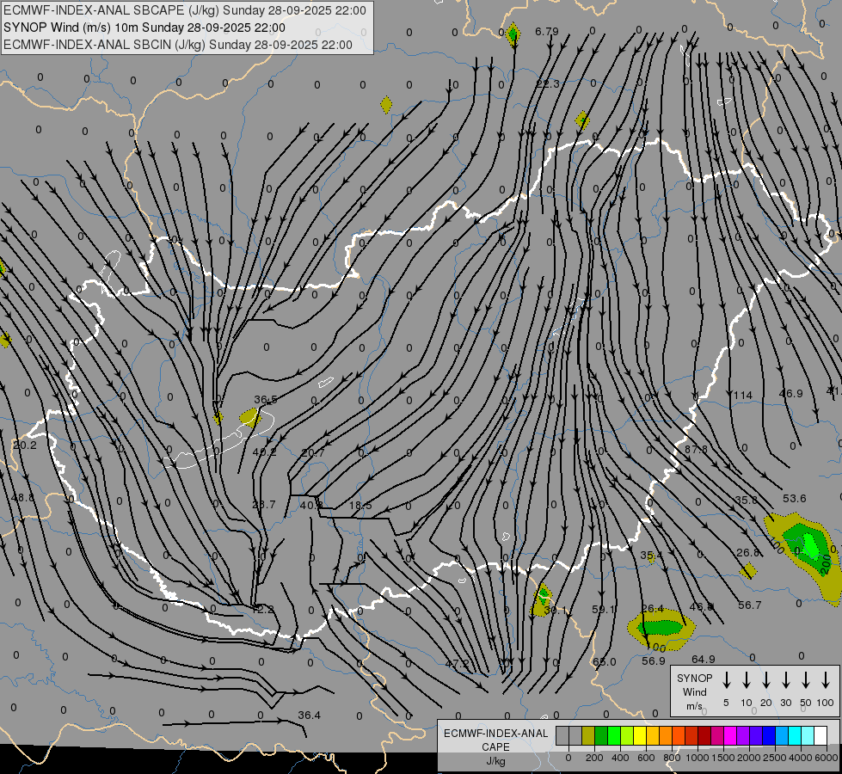Select the dark red swatch in the CAPE colorbar
The width and height of the screenshot is (842, 774).
[x=704, y=735]
